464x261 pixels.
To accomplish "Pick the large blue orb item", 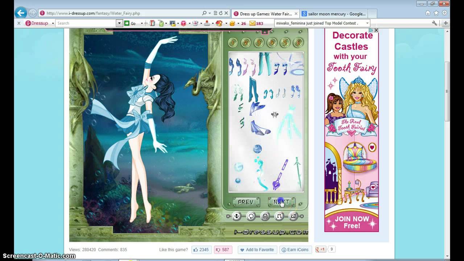I will click(257, 149).
